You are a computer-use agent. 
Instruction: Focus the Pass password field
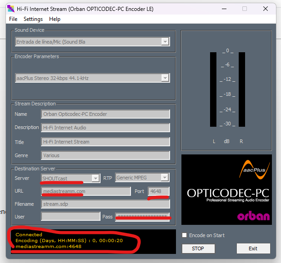click(x=142, y=216)
